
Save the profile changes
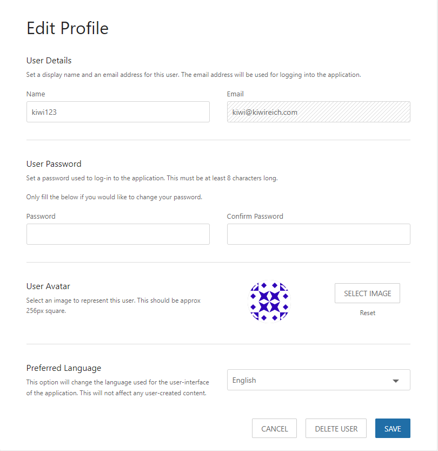tap(393, 428)
